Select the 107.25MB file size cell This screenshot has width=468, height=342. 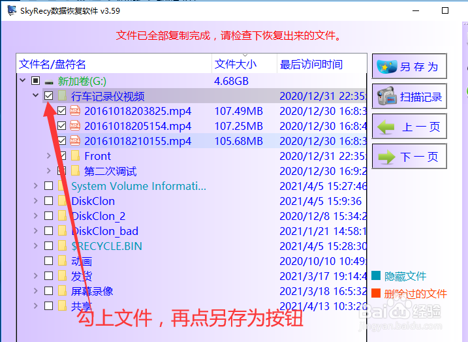pyautogui.click(x=238, y=126)
